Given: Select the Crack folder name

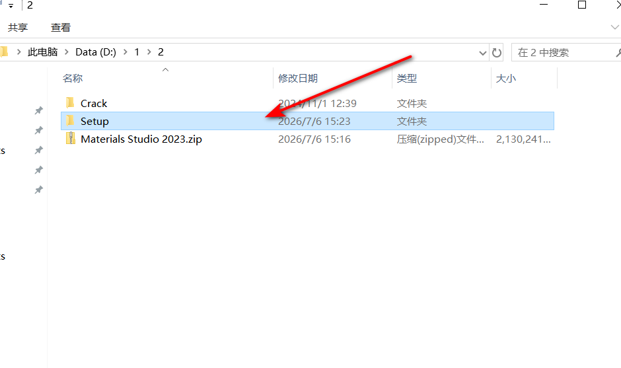Looking at the screenshot, I should click(x=94, y=103).
